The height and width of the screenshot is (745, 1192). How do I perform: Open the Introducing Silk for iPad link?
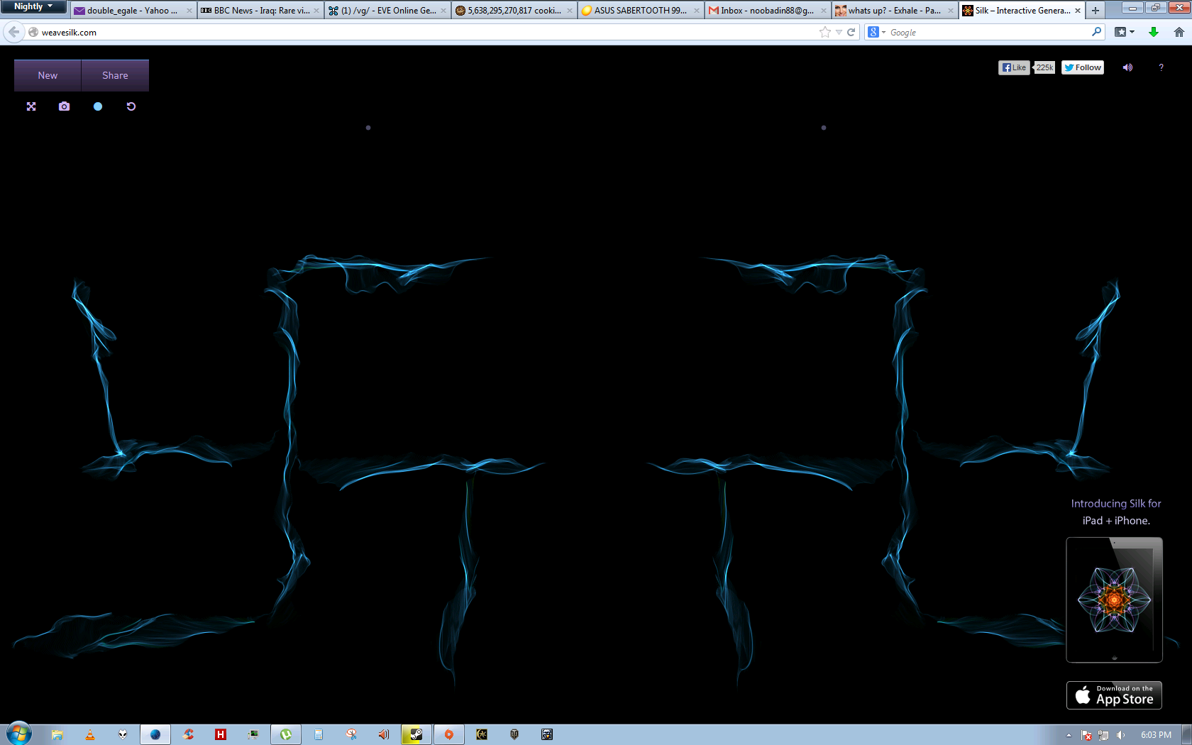point(1116,512)
